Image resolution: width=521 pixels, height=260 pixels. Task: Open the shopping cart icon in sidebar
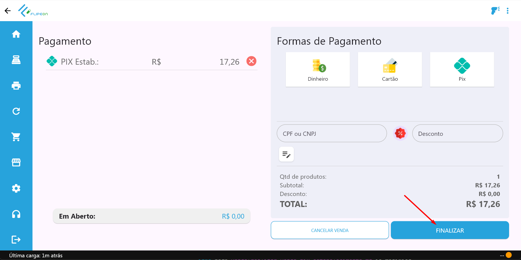pyautogui.click(x=16, y=137)
